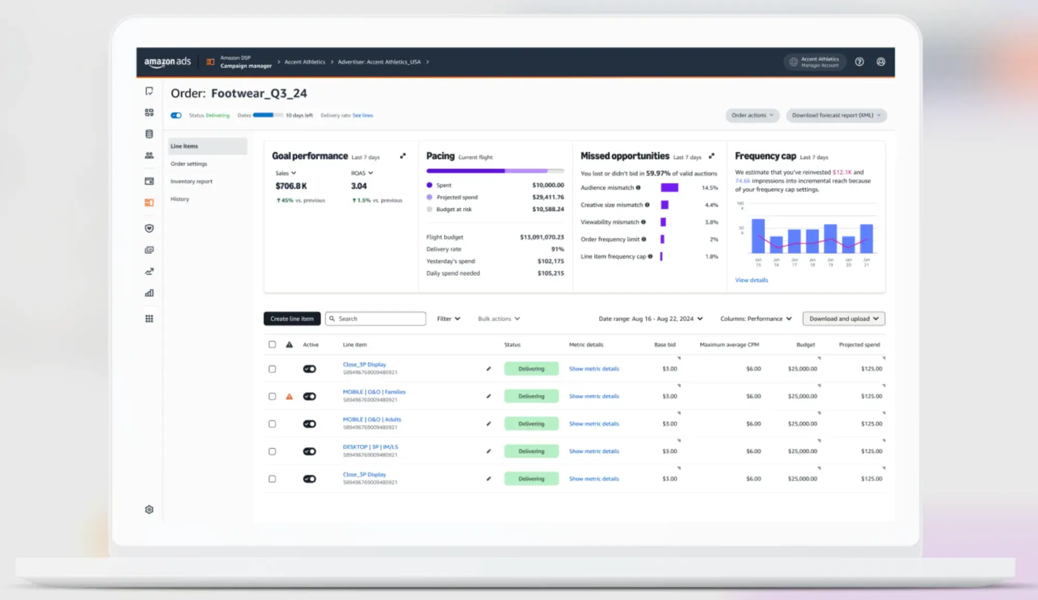Toggle the order delivering status switch
Screen dimensions: 1038x600
click(176, 115)
